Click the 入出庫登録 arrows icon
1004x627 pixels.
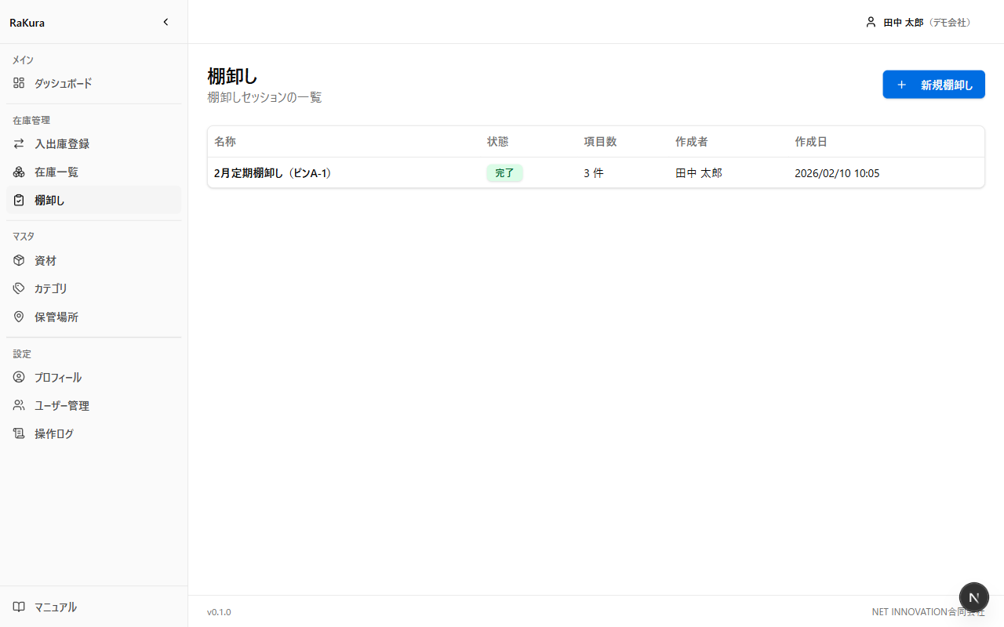[19, 144]
